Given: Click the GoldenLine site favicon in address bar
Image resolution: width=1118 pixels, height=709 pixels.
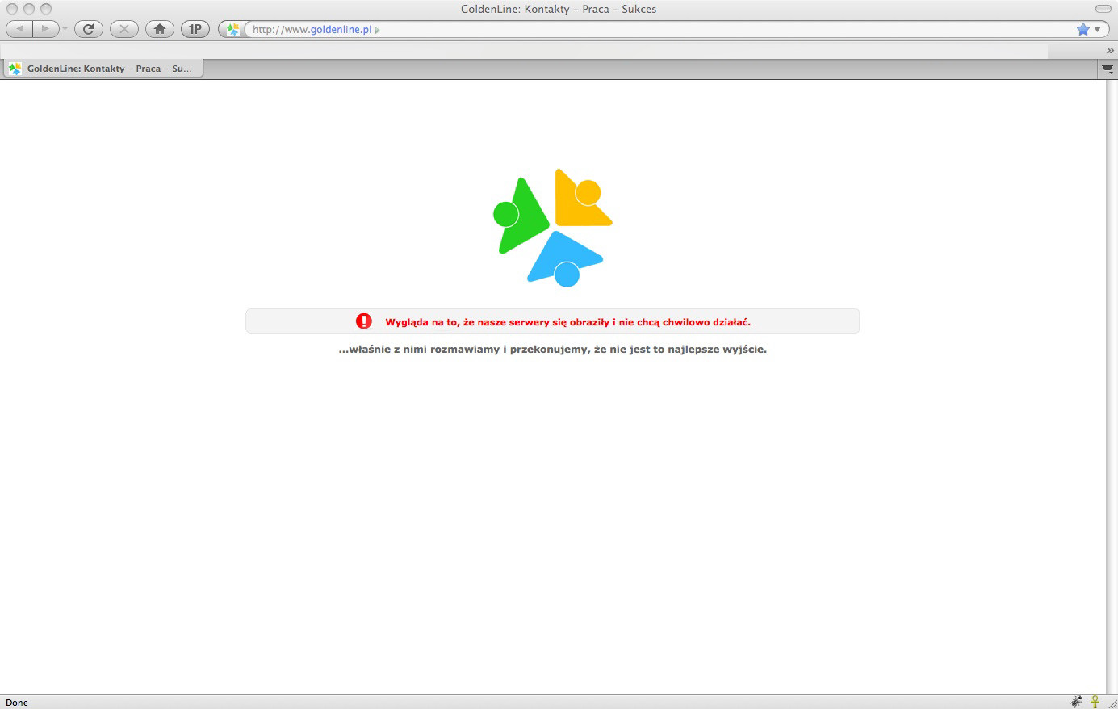Looking at the screenshot, I should (x=232, y=30).
